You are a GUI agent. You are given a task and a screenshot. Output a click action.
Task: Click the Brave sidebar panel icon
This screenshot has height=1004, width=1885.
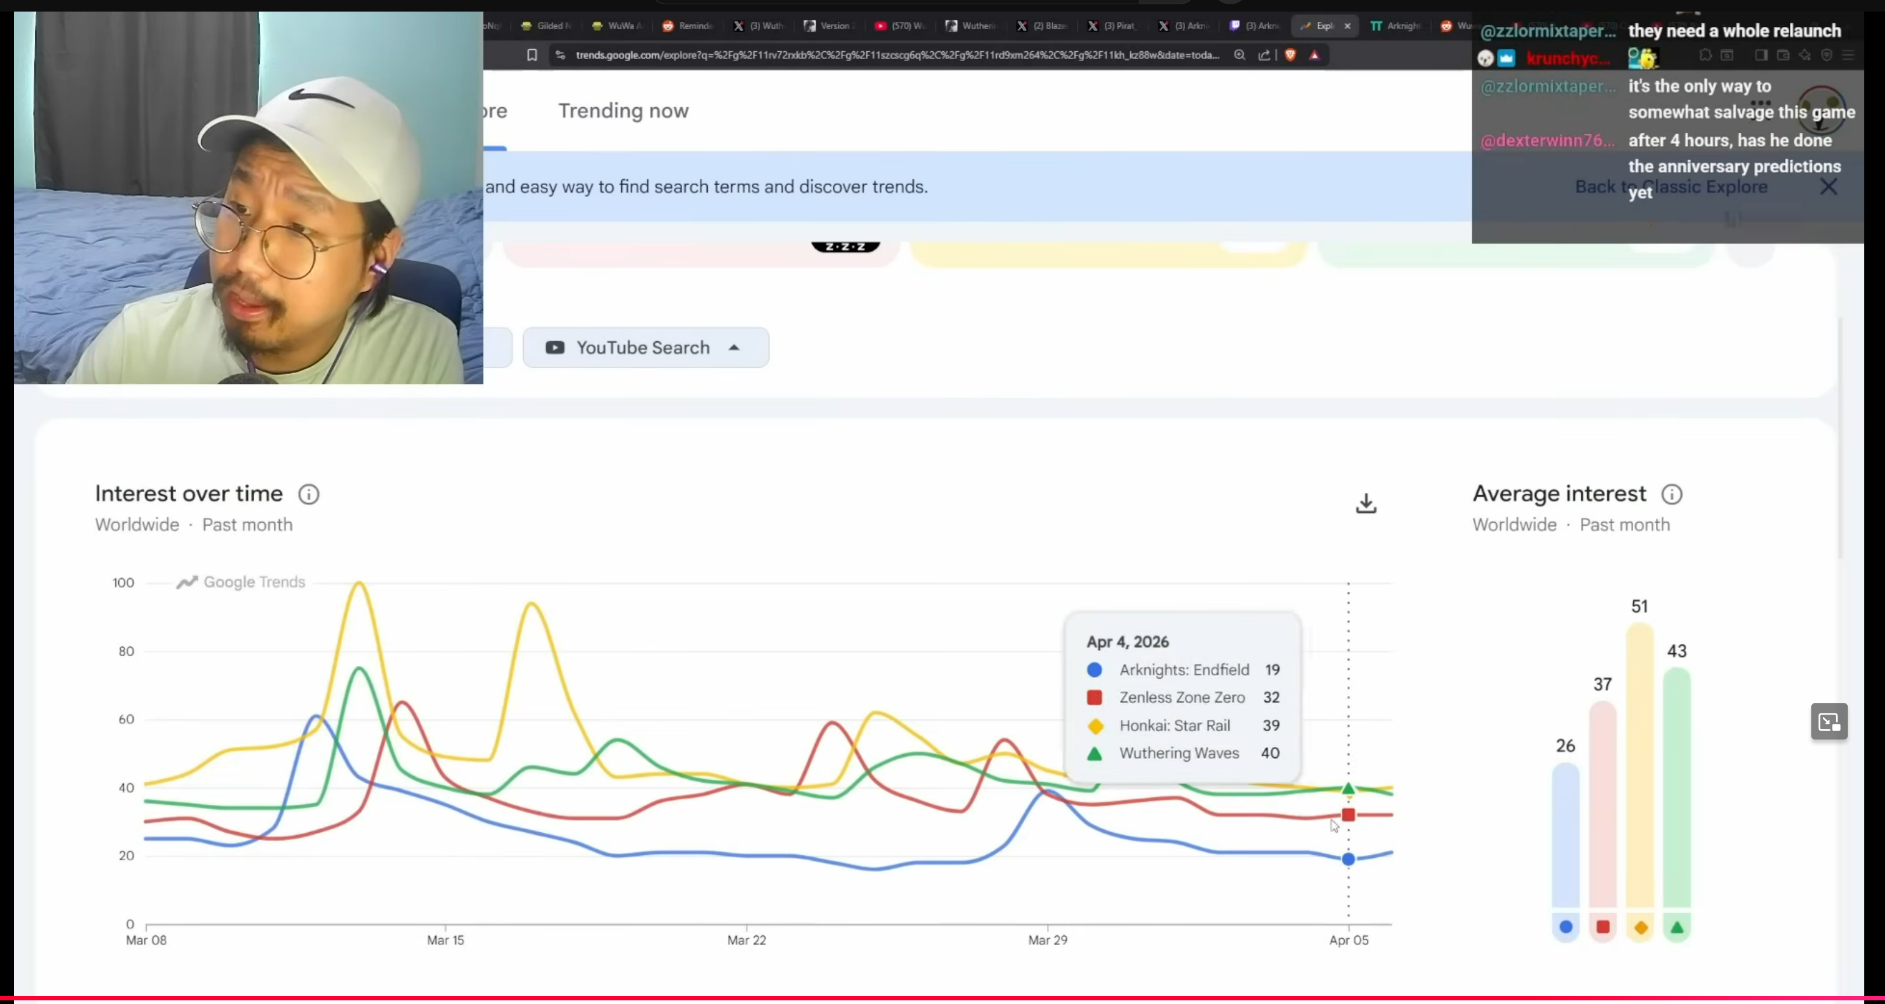tap(1761, 55)
